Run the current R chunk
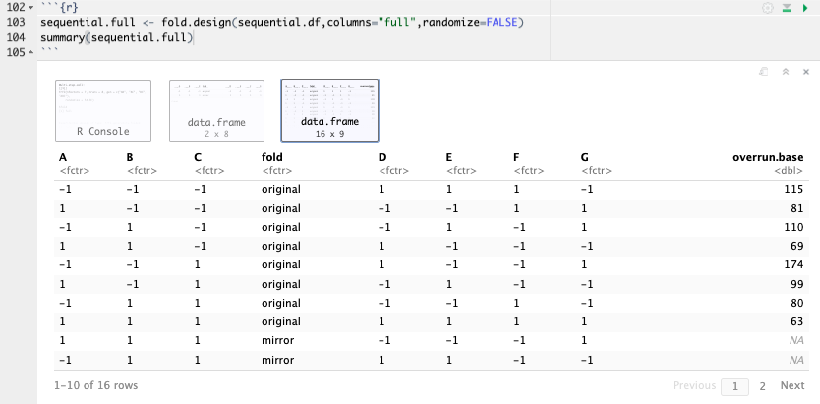This screenshot has height=404, width=820. click(805, 8)
